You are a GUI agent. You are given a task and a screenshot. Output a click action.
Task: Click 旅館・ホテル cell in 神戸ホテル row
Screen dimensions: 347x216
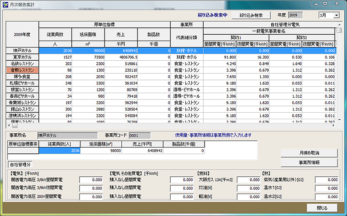(187, 51)
